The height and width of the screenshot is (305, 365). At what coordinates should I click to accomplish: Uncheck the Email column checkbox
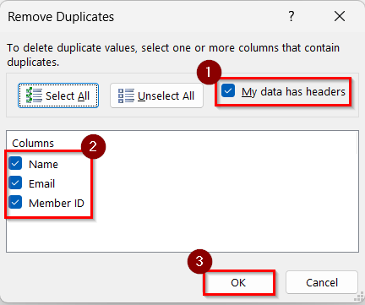click(x=15, y=183)
